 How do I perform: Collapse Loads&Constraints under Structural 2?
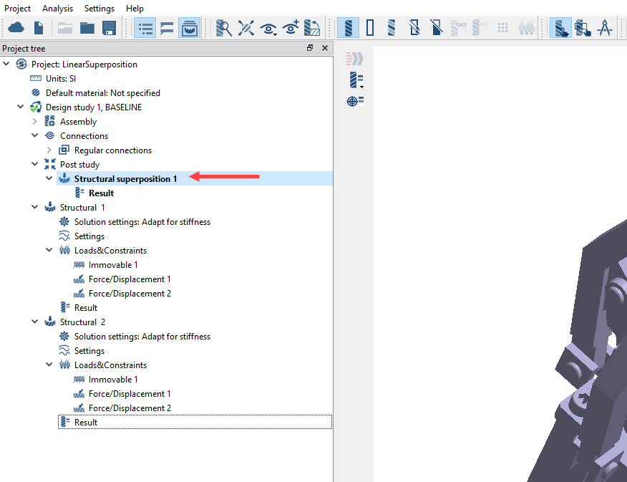pos(49,365)
